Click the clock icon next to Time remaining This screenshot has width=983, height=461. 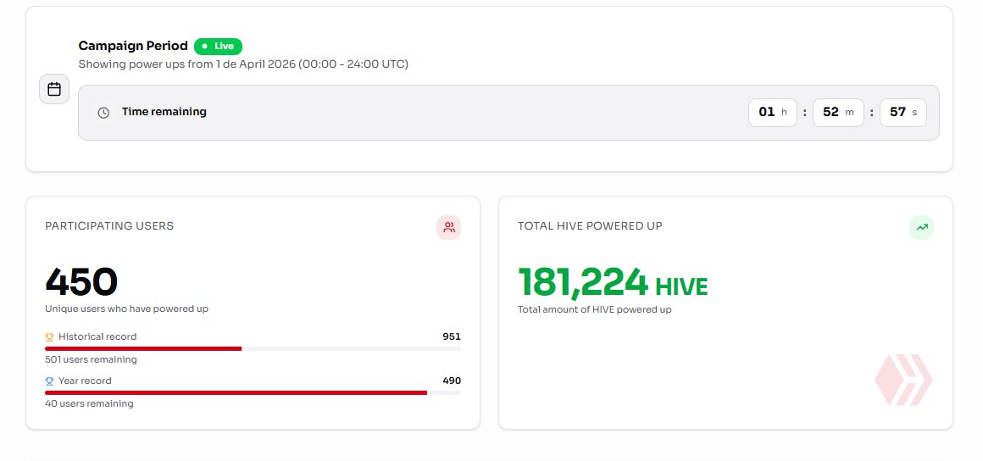pos(103,112)
